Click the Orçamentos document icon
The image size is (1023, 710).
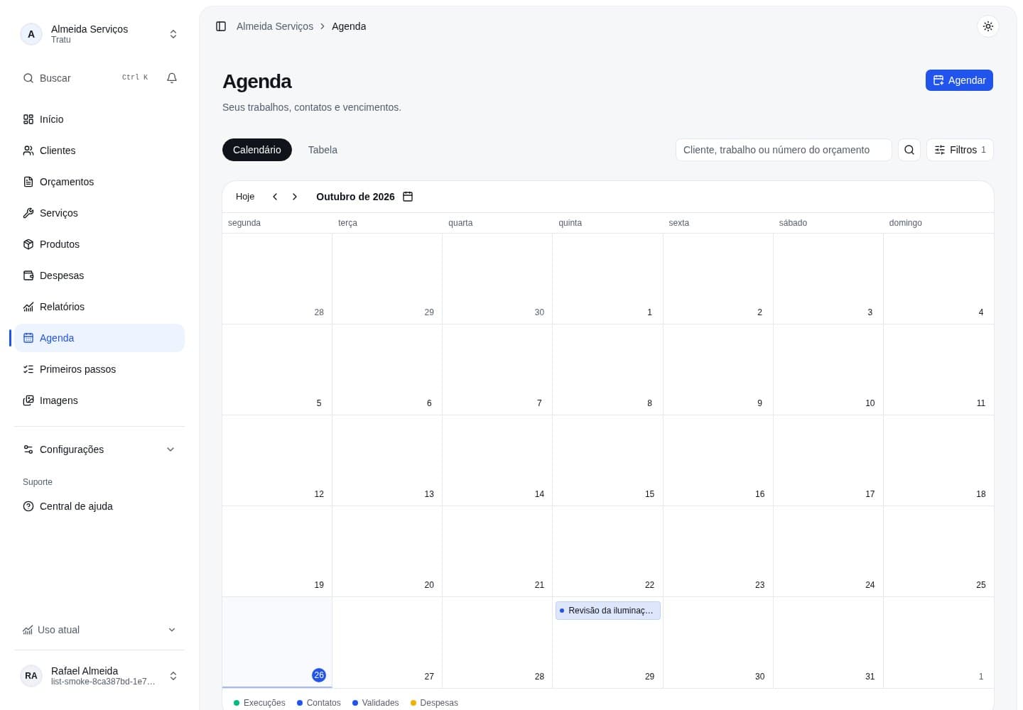tap(28, 182)
